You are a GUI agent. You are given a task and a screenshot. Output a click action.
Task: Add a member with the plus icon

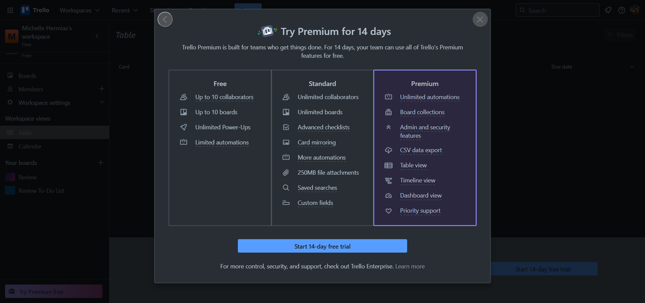click(x=102, y=89)
